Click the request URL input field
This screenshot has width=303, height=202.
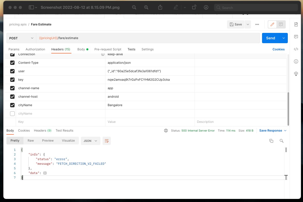coord(148,38)
